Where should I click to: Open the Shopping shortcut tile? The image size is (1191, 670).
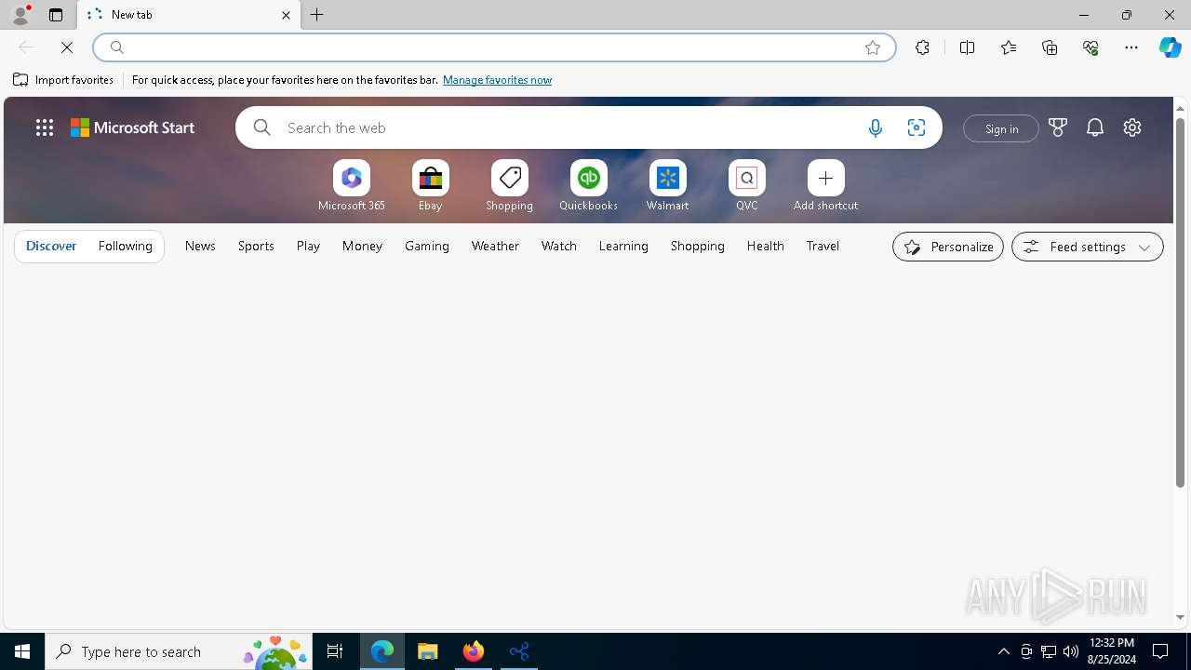[x=510, y=186]
